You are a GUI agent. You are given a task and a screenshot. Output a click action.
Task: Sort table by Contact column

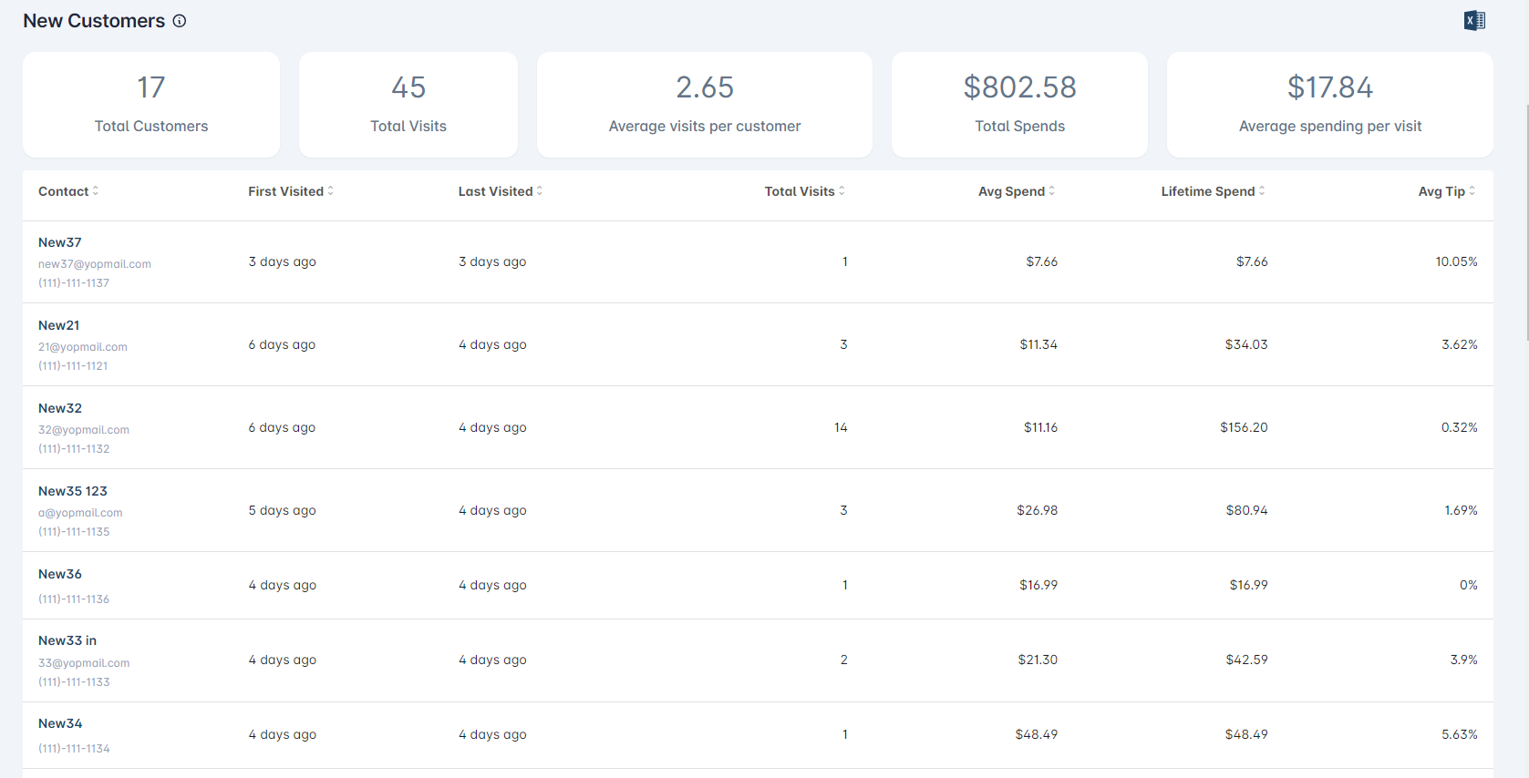point(68,191)
